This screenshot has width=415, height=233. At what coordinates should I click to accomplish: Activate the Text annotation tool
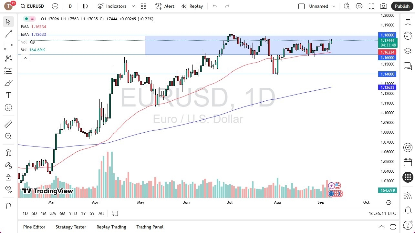coord(8,95)
